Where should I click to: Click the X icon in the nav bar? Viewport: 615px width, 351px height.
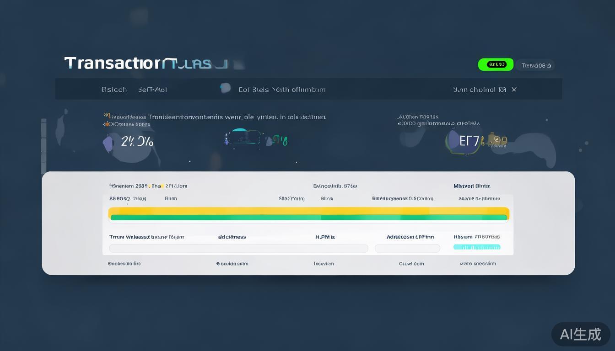click(514, 90)
